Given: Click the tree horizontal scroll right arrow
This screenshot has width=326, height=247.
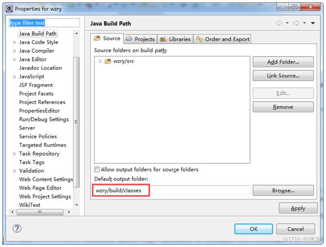Looking at the screenshot, I should click(x=69, y=212).
